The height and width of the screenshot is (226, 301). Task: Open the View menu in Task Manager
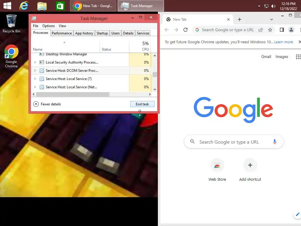[62, 26]
